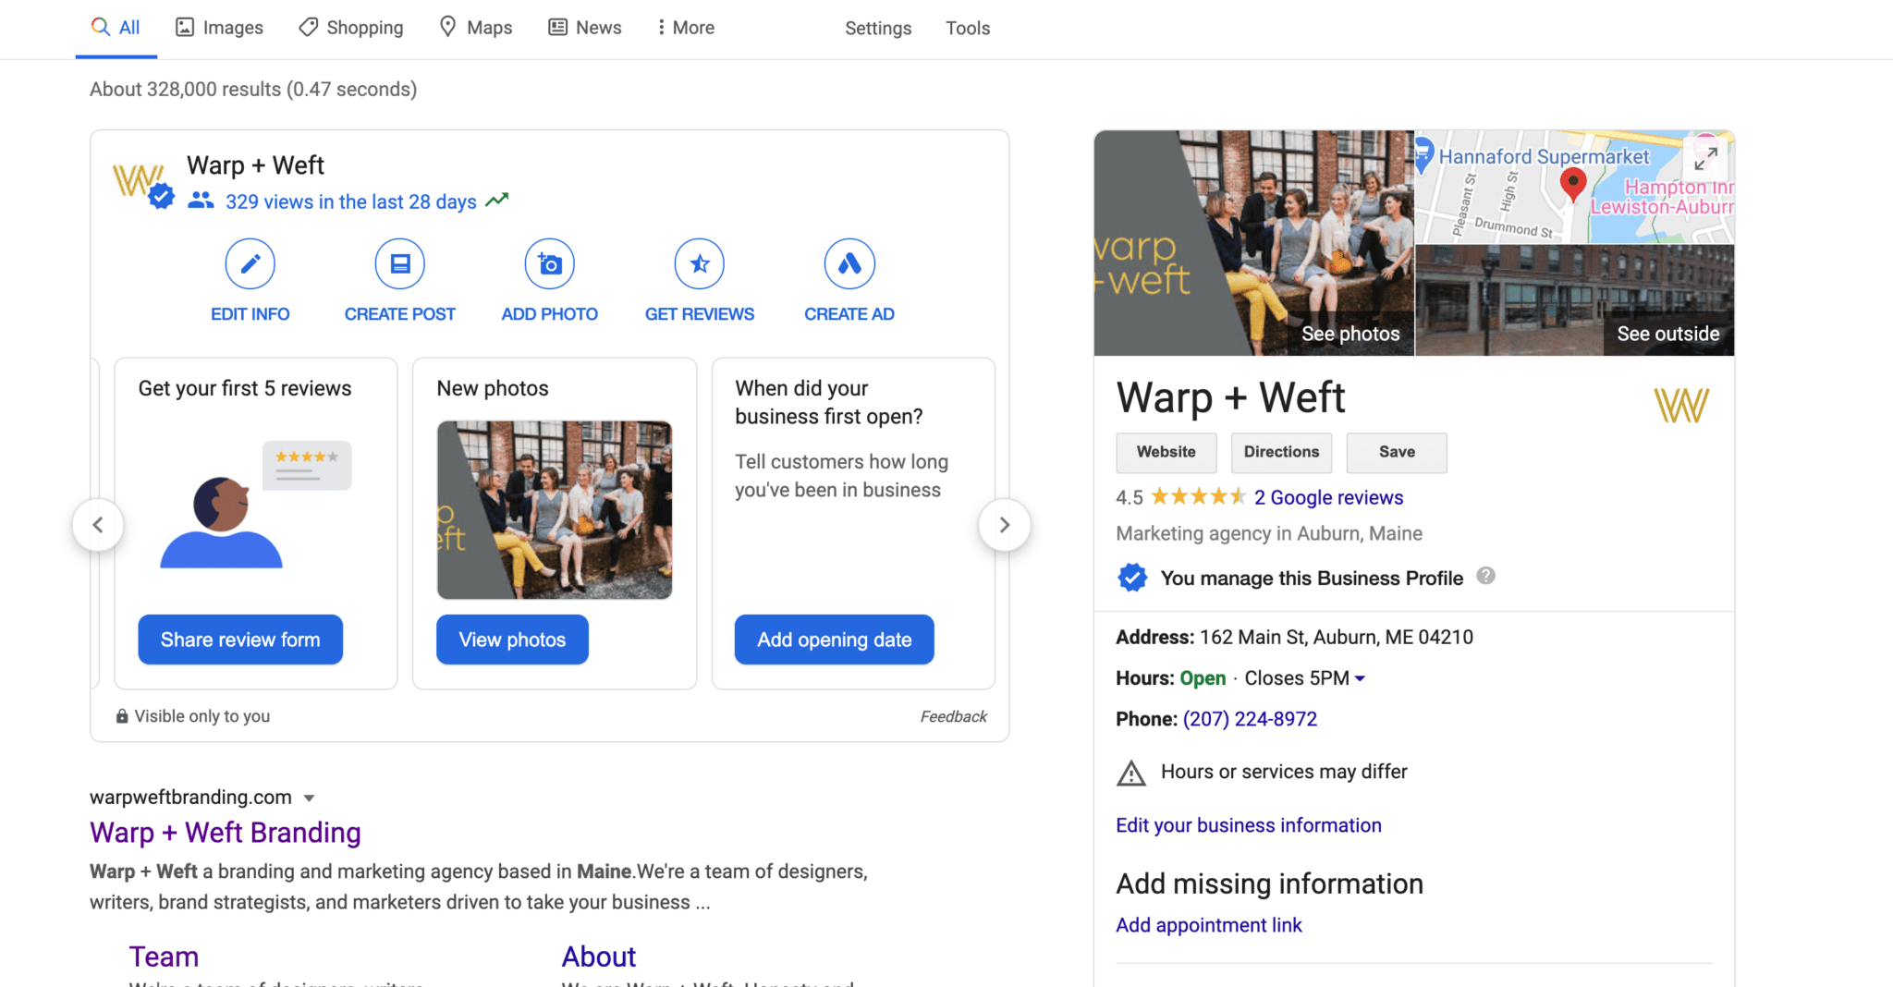Image resolution: width=1893 pixels, height=987 pixels.
Task: Switch to the Images tab
Action: tap(220, 28)
